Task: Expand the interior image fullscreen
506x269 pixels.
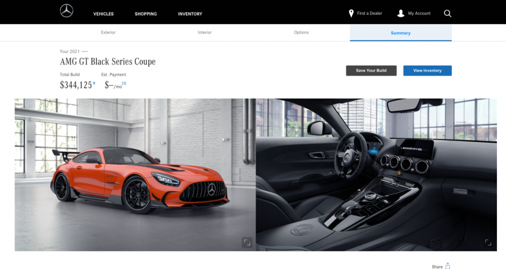Action: 488,242
